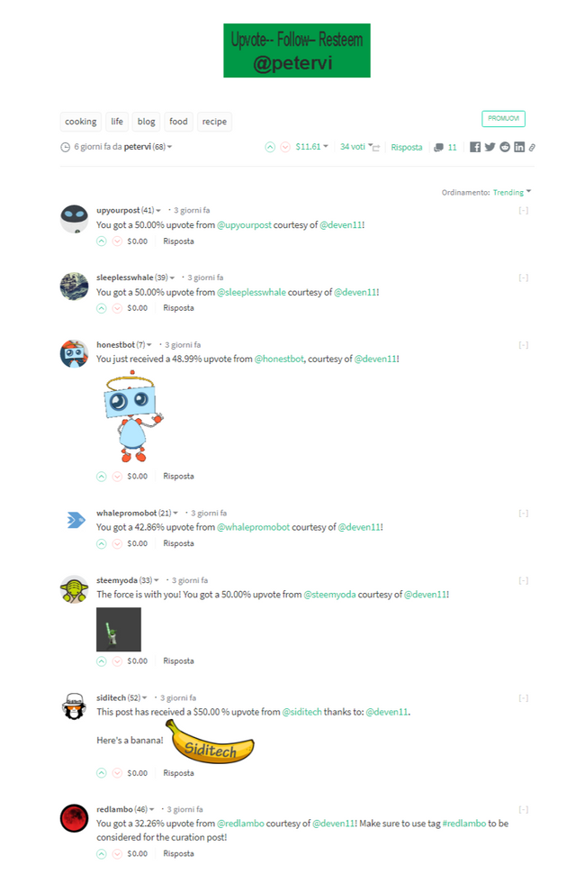This screenshot has width=576, height=874.
Task: Upvote the upyourpost comment
Action: coord(102,241)
